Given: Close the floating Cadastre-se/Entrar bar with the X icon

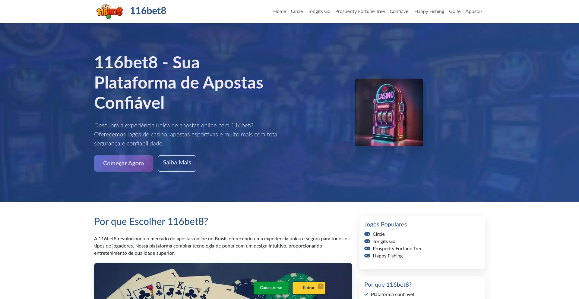Looking at the screenshot, I should (x=321, y=286).
